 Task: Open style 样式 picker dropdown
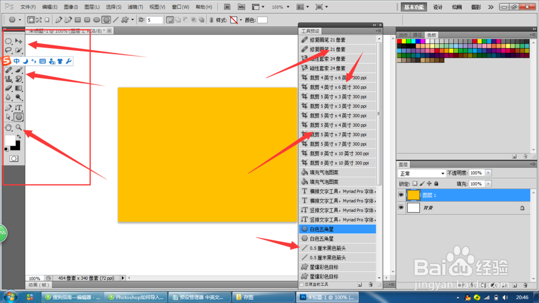click(240, 20)
